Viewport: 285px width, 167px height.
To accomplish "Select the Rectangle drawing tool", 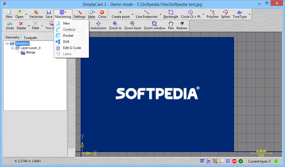I will point(171,14).
